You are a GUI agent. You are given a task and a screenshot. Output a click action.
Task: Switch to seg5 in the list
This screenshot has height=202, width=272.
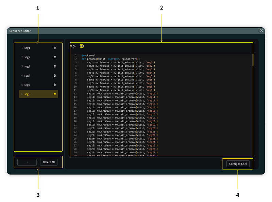coord(28,85)
